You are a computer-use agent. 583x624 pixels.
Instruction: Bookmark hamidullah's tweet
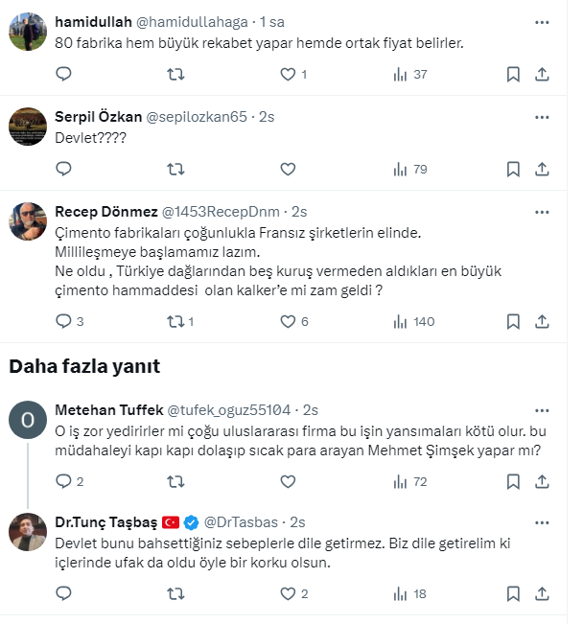[513, 74]
